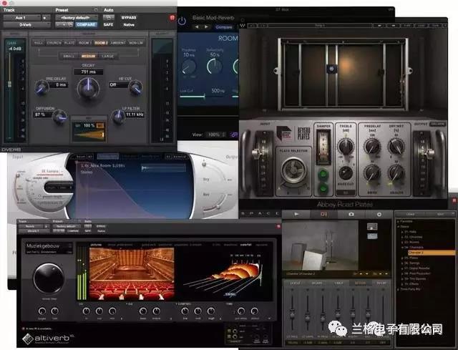This screenshot has height=350, width=458.
Task: Open the Aux 1 track selector dropdown
Action: [22, 18]
